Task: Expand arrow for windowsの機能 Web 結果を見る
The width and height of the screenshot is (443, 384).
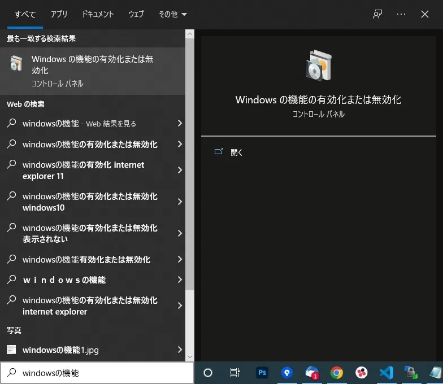Action: click(x=180, y=123)
